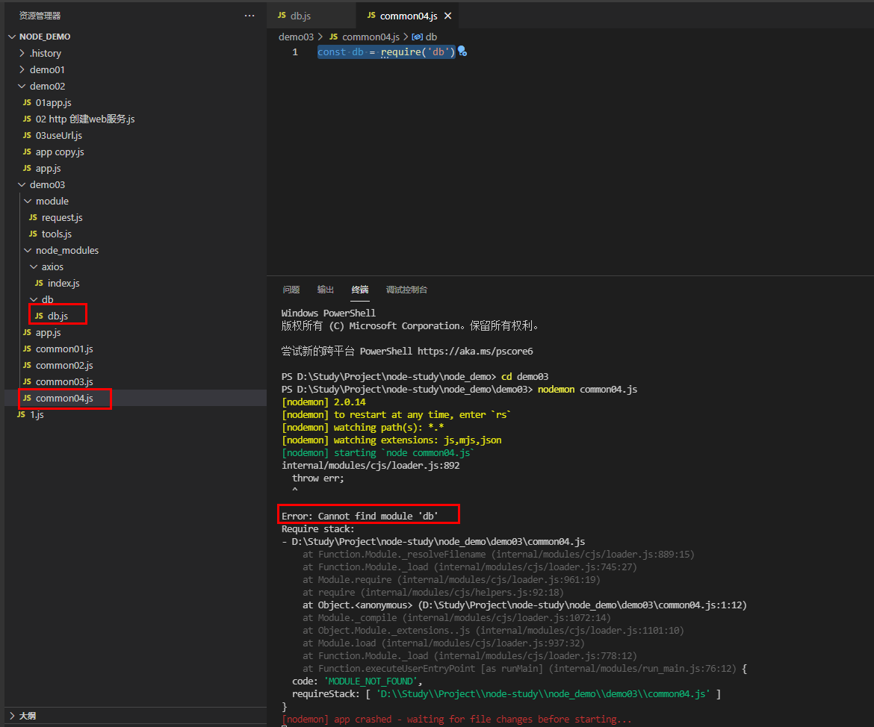
Task: Open the Explorer more actions menu
Action: point(250,14)
